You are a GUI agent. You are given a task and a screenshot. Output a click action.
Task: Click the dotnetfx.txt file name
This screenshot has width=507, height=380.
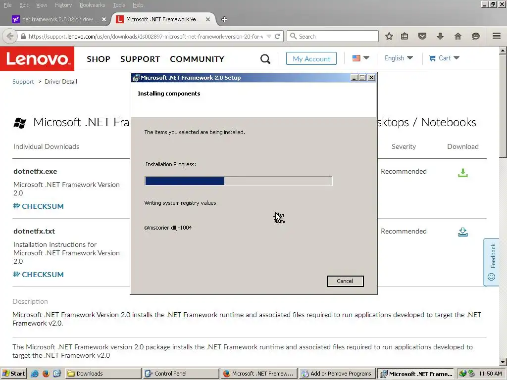point(34,231)
